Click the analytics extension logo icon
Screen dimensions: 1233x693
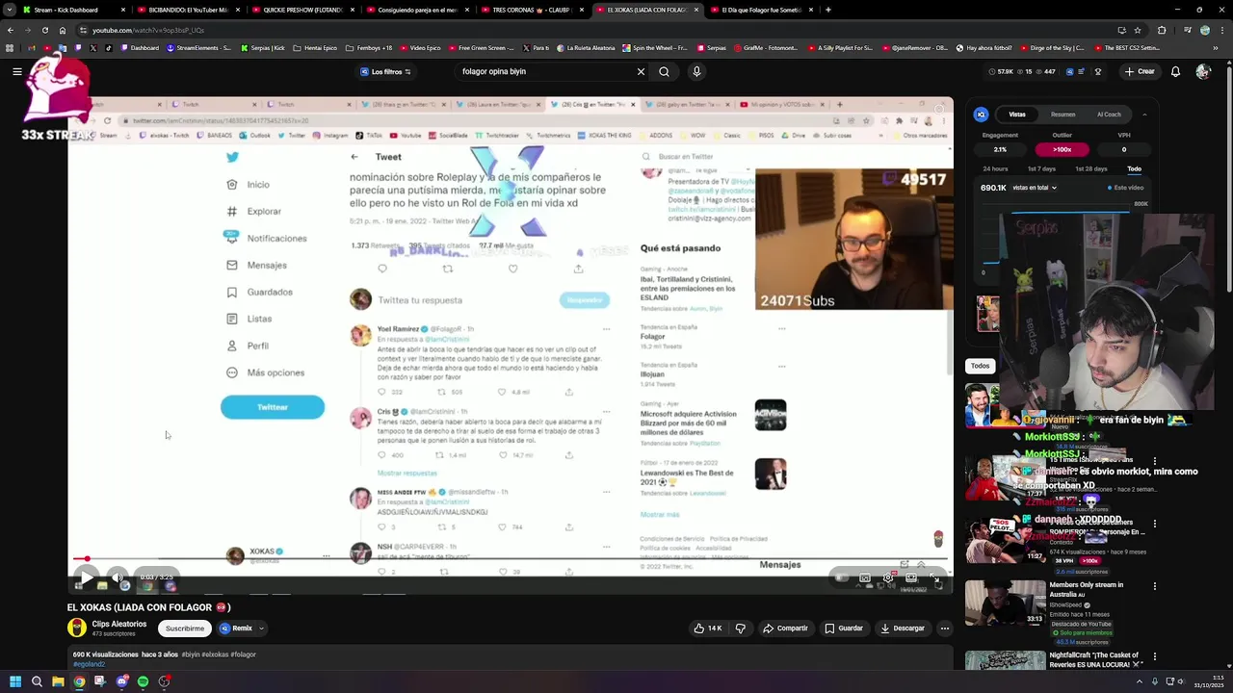tap(981, 115)
